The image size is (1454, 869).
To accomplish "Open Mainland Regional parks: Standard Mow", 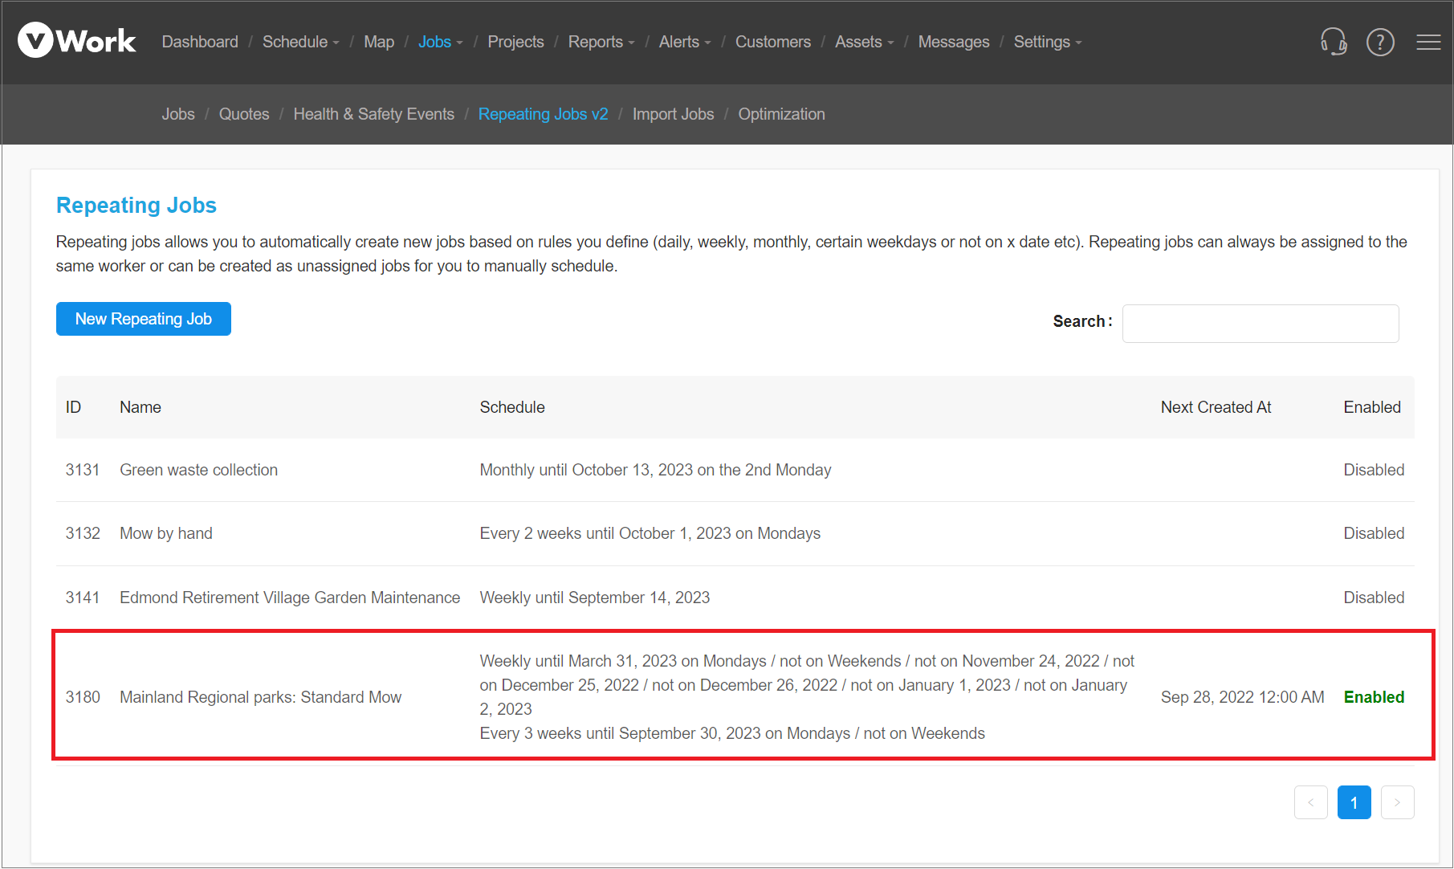I will 261,697.
